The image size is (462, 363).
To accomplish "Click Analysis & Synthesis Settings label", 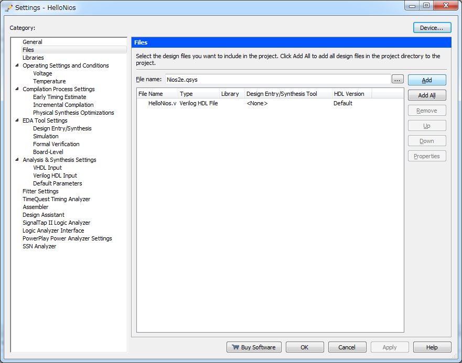I will 59,160.
